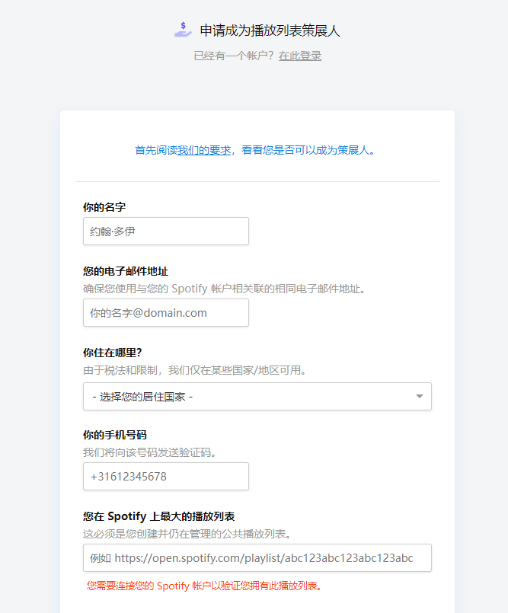The height and width of the screenshot is (613, 508).
Task: Click the 你的手机号码 field label
Action: 115,435
